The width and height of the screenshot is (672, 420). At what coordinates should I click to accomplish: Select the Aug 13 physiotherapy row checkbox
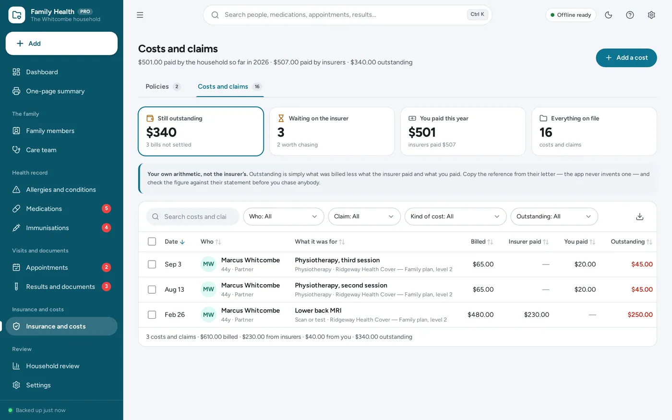(152, 289)
